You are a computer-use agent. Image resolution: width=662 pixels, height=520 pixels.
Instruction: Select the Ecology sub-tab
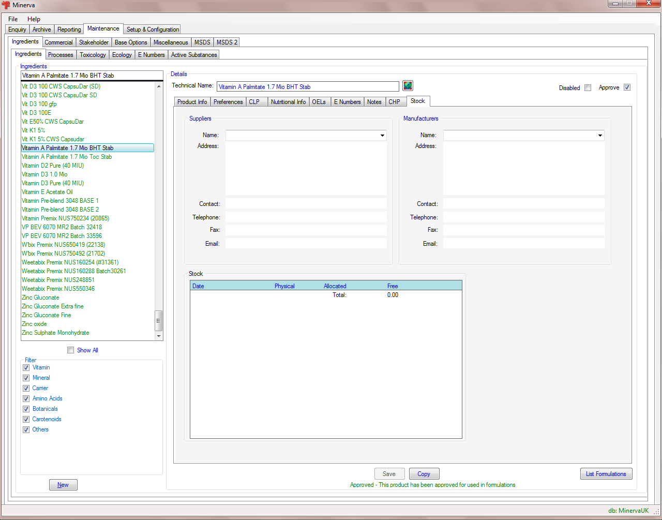click(122, 55)
